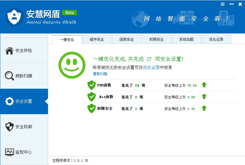Click the AnHui Security Shield logo icon
This screenshot has width=245, height=165.
click(x=14, y=17)
